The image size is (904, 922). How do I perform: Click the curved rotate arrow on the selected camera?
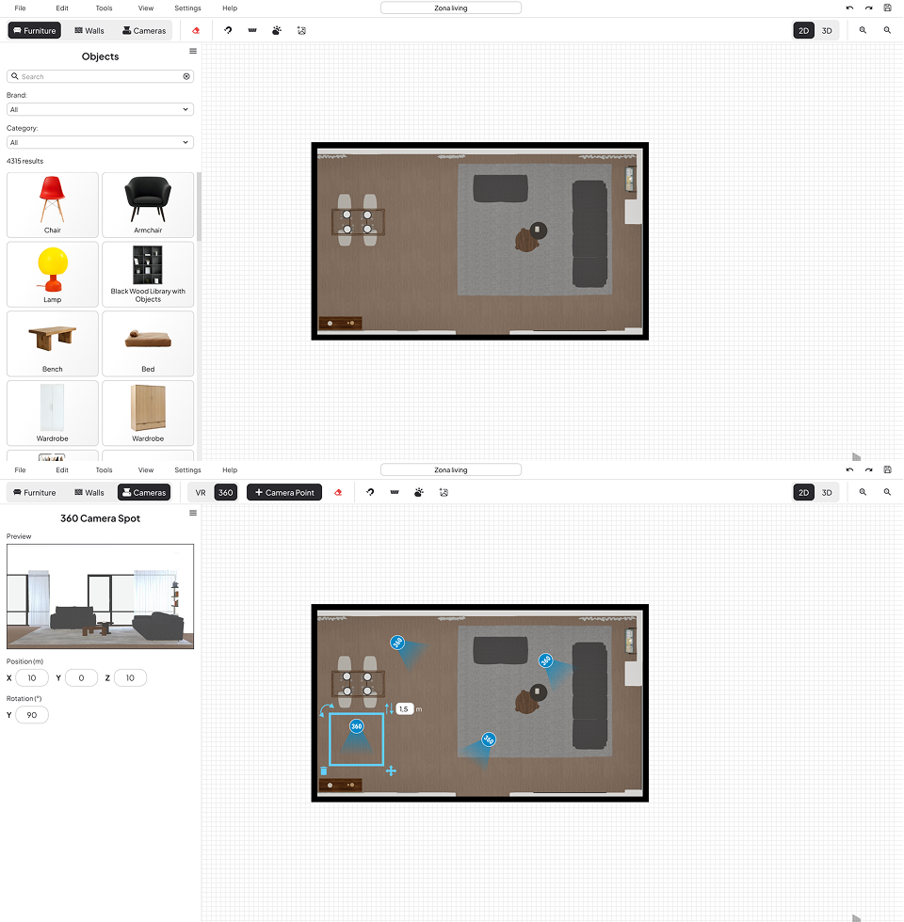click(x=325, y=708)
